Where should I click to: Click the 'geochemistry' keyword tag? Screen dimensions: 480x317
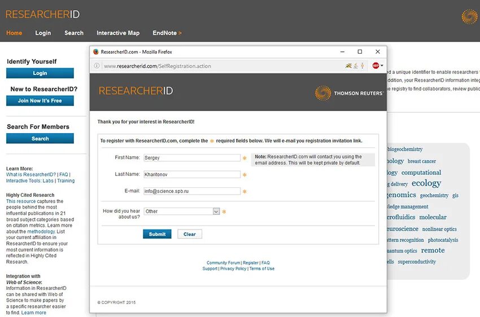click(434, 195)
